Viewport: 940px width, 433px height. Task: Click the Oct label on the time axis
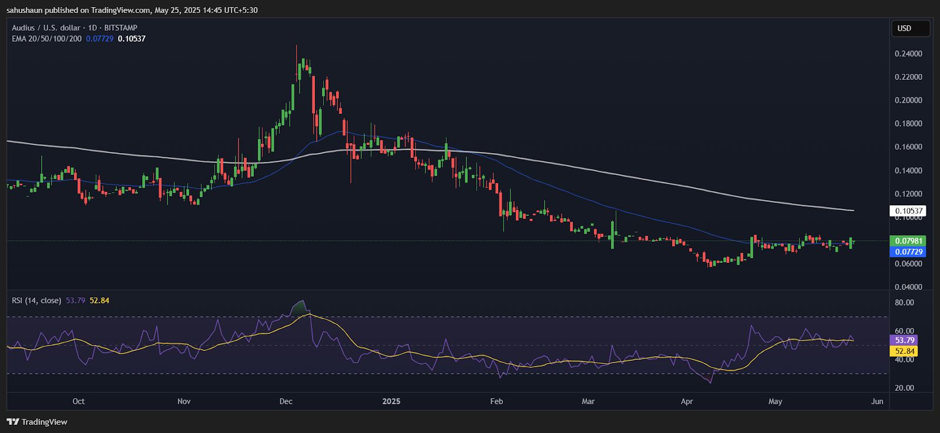(78, 401)
